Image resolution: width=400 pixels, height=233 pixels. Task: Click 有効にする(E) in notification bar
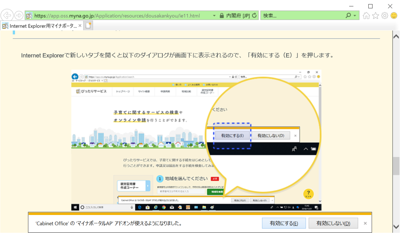tap(284, 223)
